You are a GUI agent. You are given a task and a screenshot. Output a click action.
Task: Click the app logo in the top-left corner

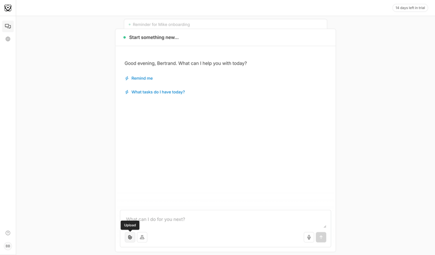8,8
